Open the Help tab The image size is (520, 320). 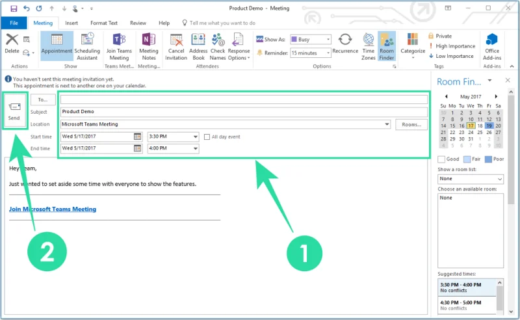tap(164, 23)
